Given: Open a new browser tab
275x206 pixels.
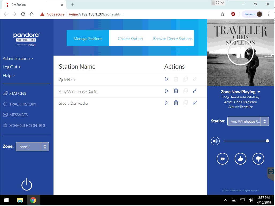Looking at the screenshot, I should (x=72, y=5).
